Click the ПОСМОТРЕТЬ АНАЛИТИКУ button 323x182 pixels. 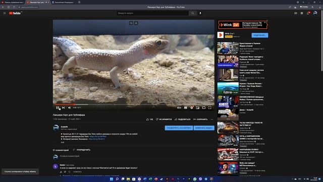pos(179,128)
